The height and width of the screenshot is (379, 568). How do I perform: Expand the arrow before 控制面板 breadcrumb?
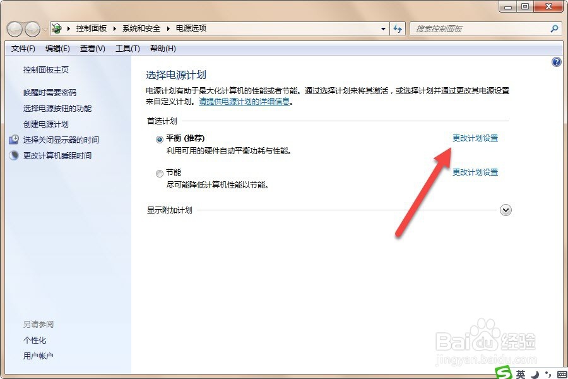tap(68, 28)
